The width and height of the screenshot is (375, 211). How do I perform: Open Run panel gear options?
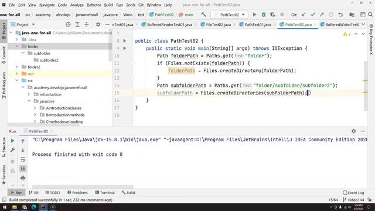point(353,131)
